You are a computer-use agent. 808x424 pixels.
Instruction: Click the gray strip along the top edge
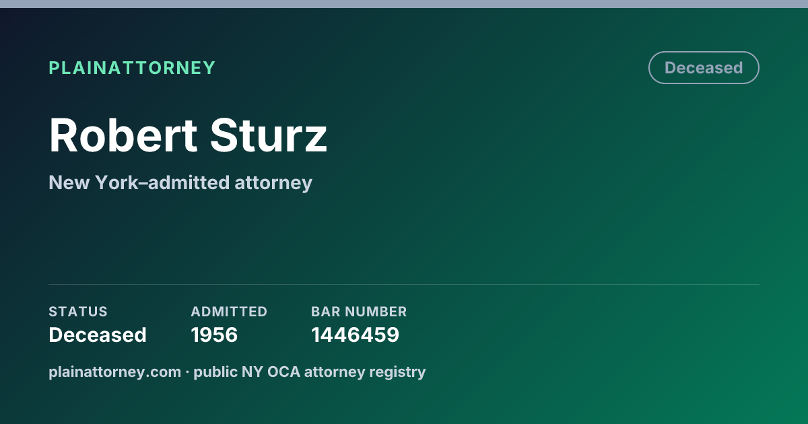(x=404, y=4)
